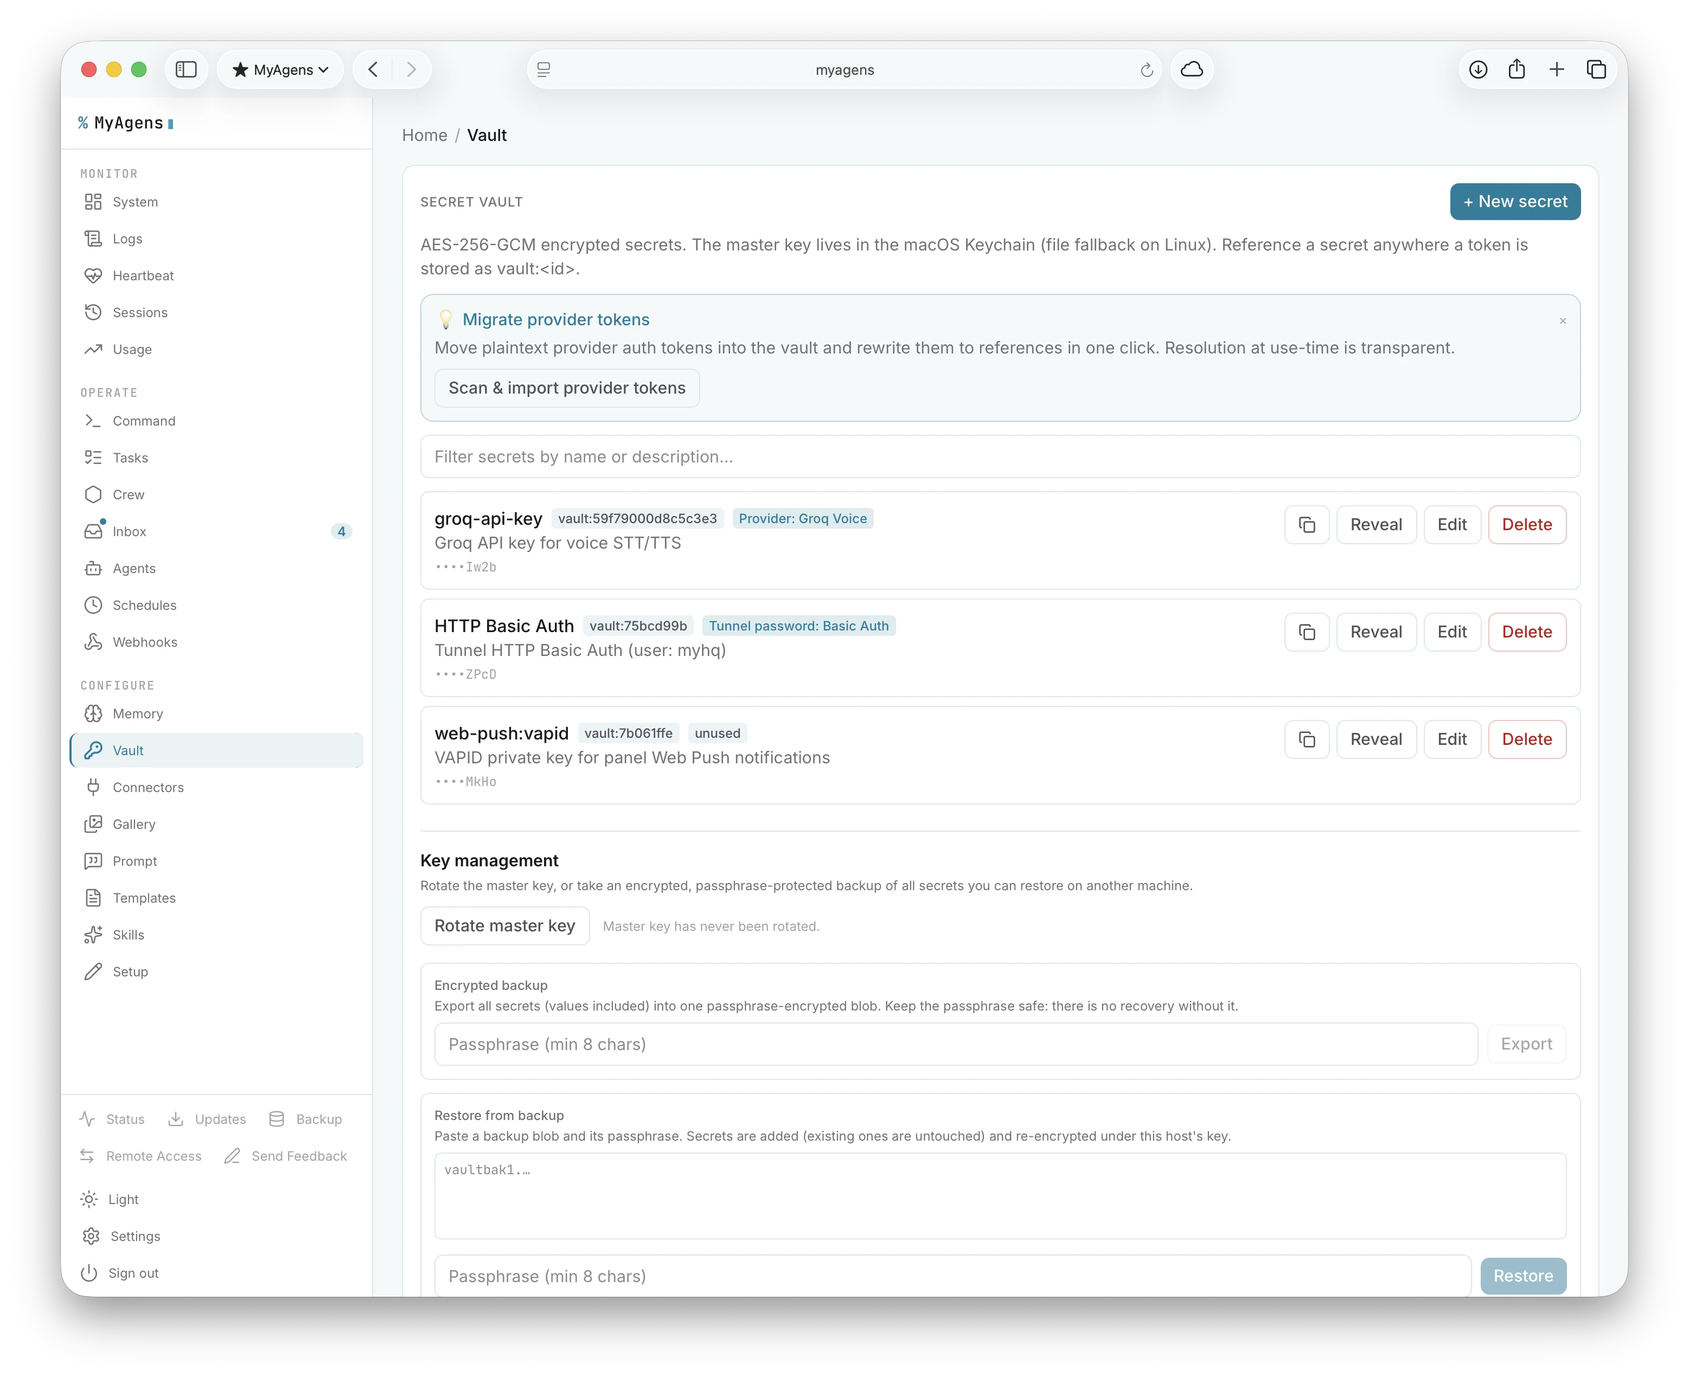Copy the HTTP Basic Auth secret reference
Viewport: 1689px width, 1377px height.
(x=1307, y=632)
